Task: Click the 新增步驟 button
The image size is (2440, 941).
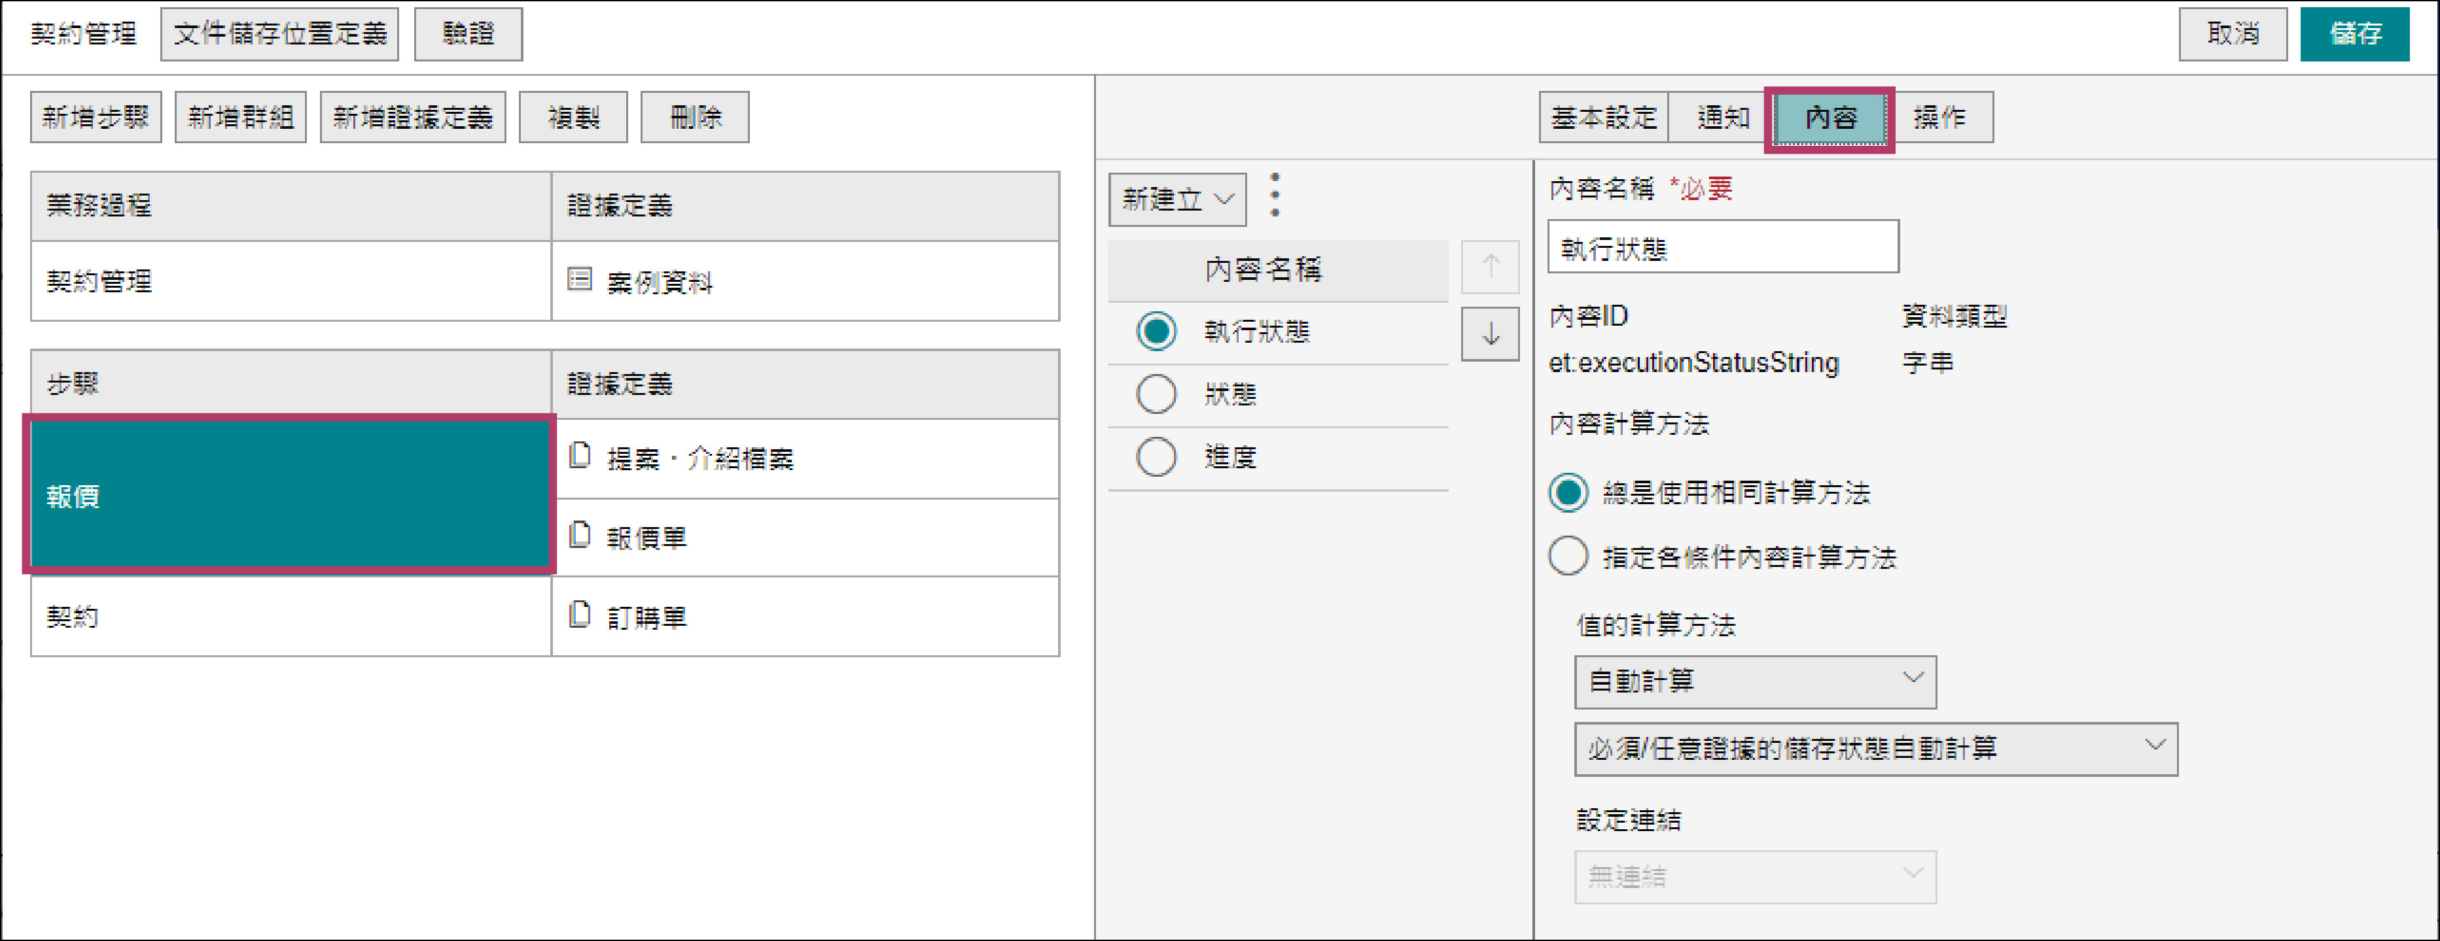Action: (x=96, y=118)
